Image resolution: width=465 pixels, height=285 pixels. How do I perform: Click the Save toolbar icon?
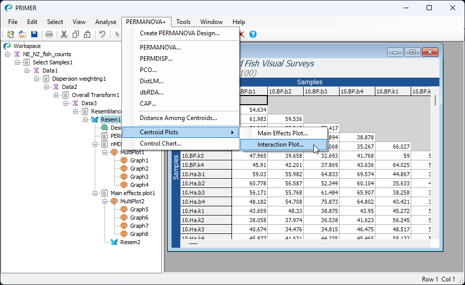point(34,34)
